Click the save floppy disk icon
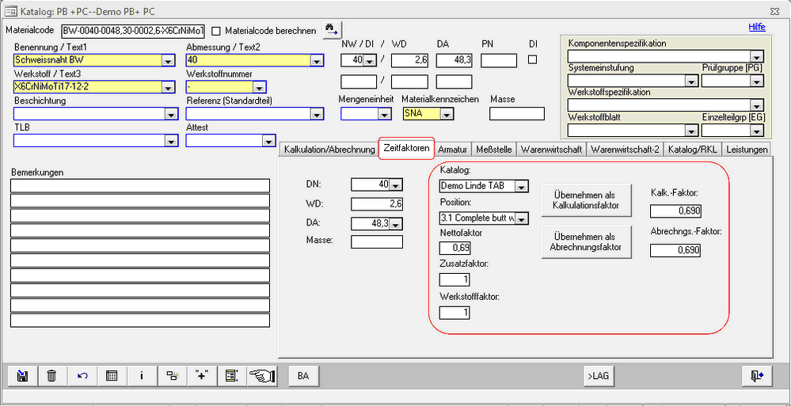791x406 pixels. click(21, 376)
